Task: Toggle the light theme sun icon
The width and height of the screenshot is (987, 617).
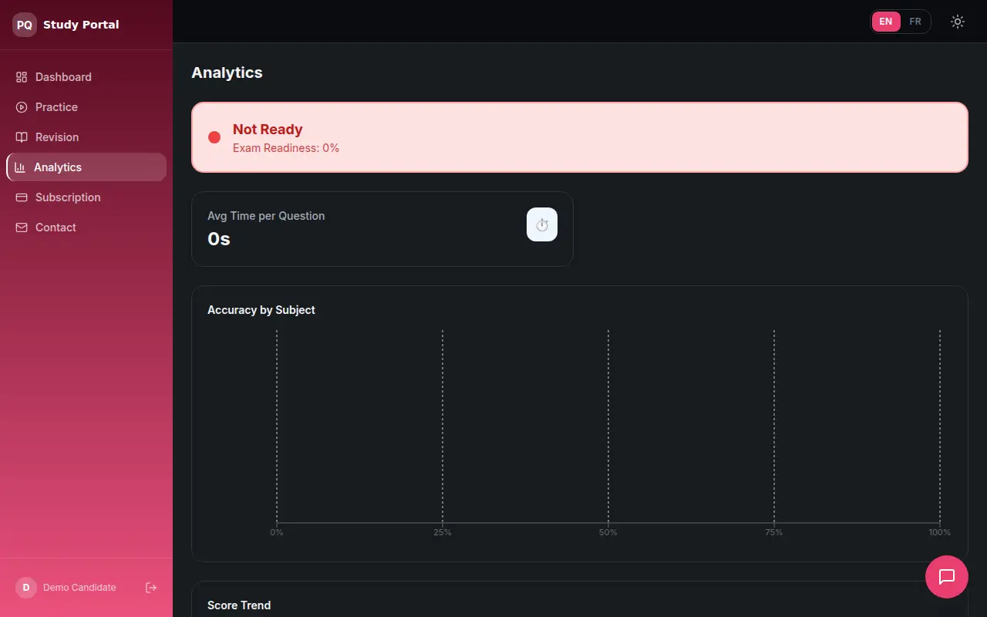Action: click(958, 22)
